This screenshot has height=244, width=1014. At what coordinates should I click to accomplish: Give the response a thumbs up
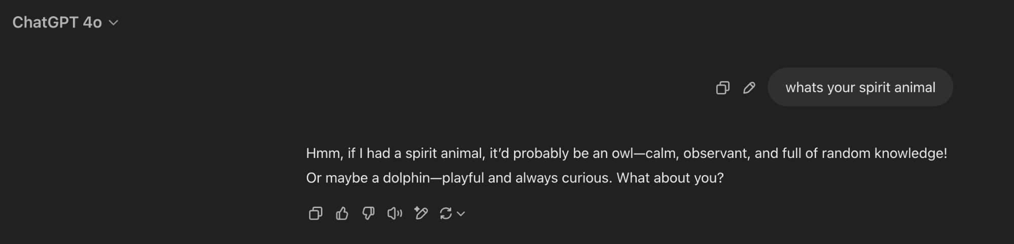(342, 214)
